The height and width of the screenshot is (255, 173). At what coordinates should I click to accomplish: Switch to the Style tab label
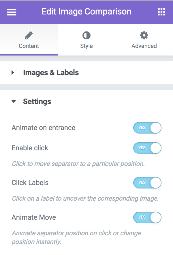86,46
